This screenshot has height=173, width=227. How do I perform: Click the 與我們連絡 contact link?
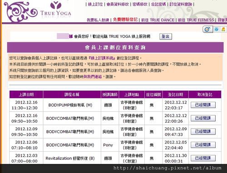[x=93, y=77]
